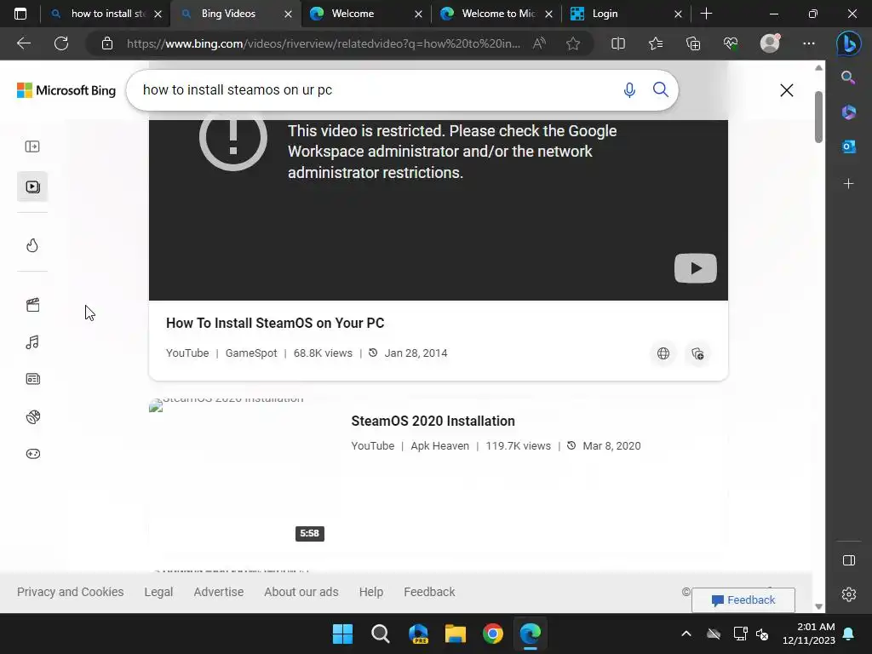Viewport: 872px width, 654px height.
Task: Open Windows Start menu
Action: click(342, 634)
